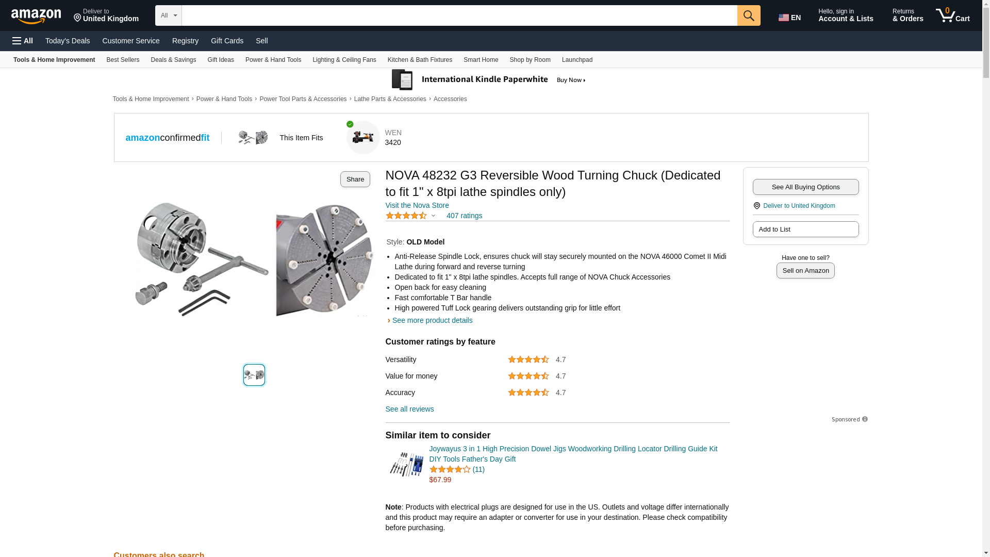
Task: Open Today's Deals in navigation
Action: (x=68, y=41)
